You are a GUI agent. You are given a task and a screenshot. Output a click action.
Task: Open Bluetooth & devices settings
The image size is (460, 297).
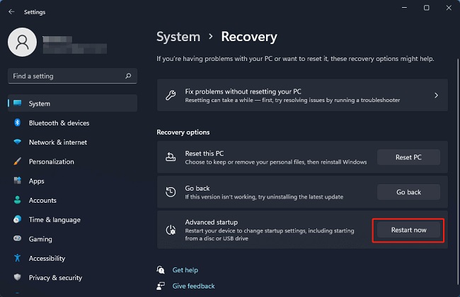[x=59, y=123]
